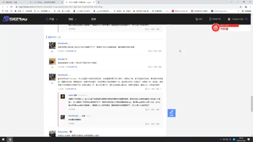Open the mobile download link in header
Viewport: 253px width, 142px height.
[x=215, y=19]
